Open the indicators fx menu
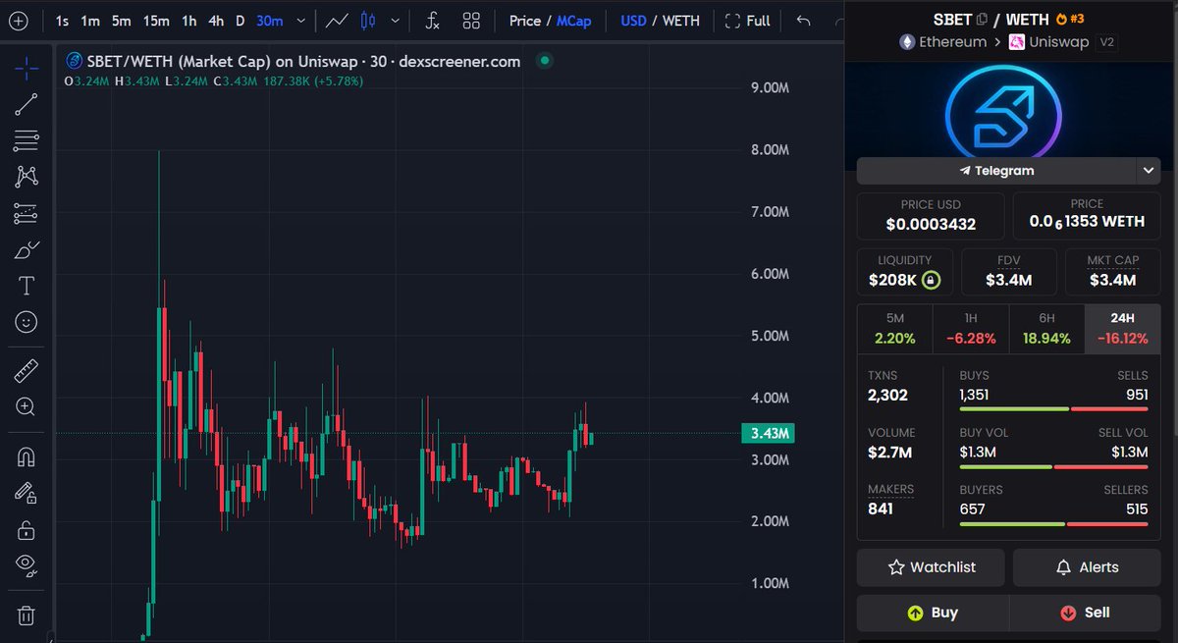Image resolution: width=1178 pixels, height=643 pixels. pos(432,20)
